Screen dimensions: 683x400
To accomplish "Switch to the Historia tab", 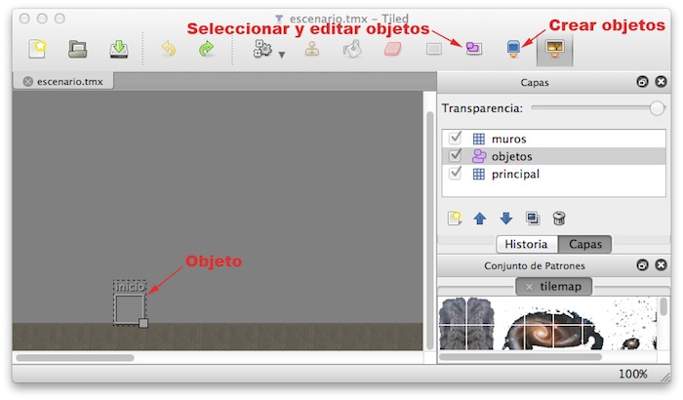I will 526,244.
